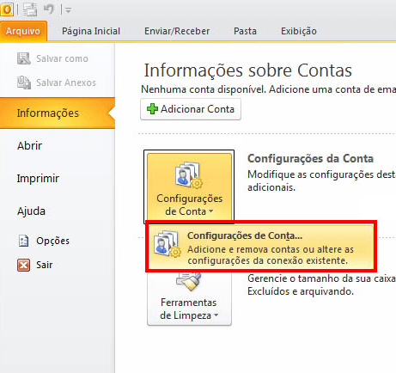Select Imprimir in the left sidebar
This screenshot has height=373, width=396.
(x=38, y=178)
